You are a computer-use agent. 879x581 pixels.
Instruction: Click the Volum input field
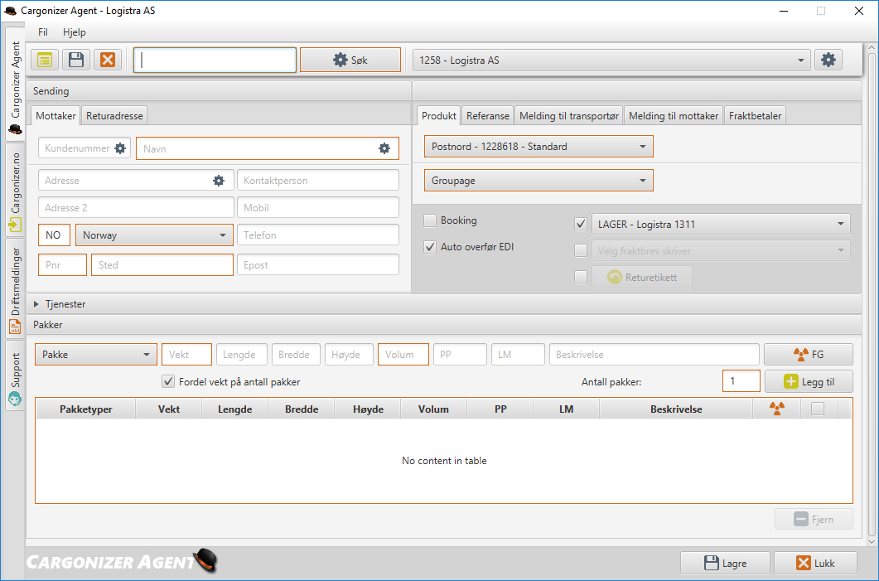tap(403, 355)
